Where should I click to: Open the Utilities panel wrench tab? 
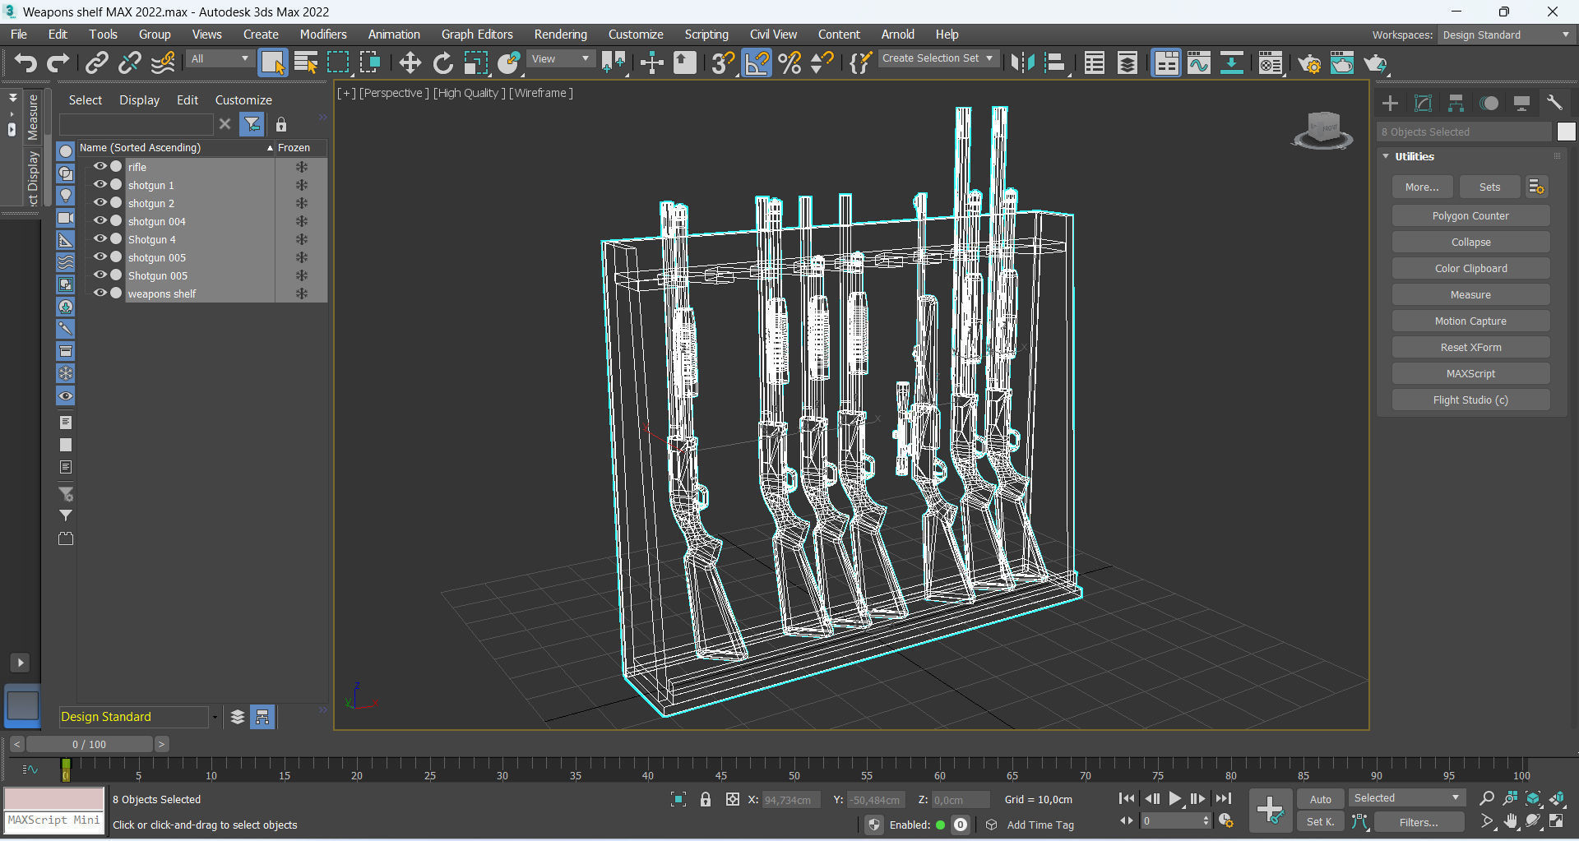[1554, 103]
